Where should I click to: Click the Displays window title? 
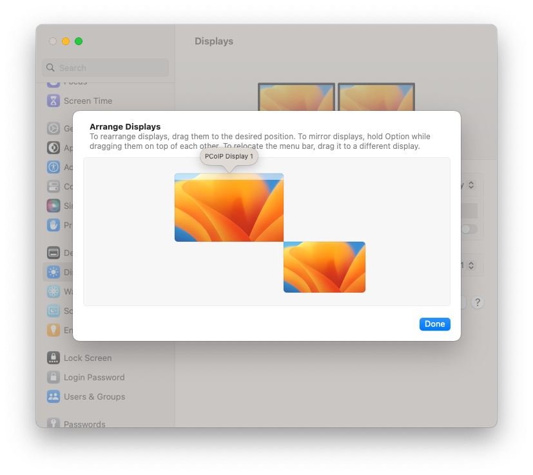point(214,41)
